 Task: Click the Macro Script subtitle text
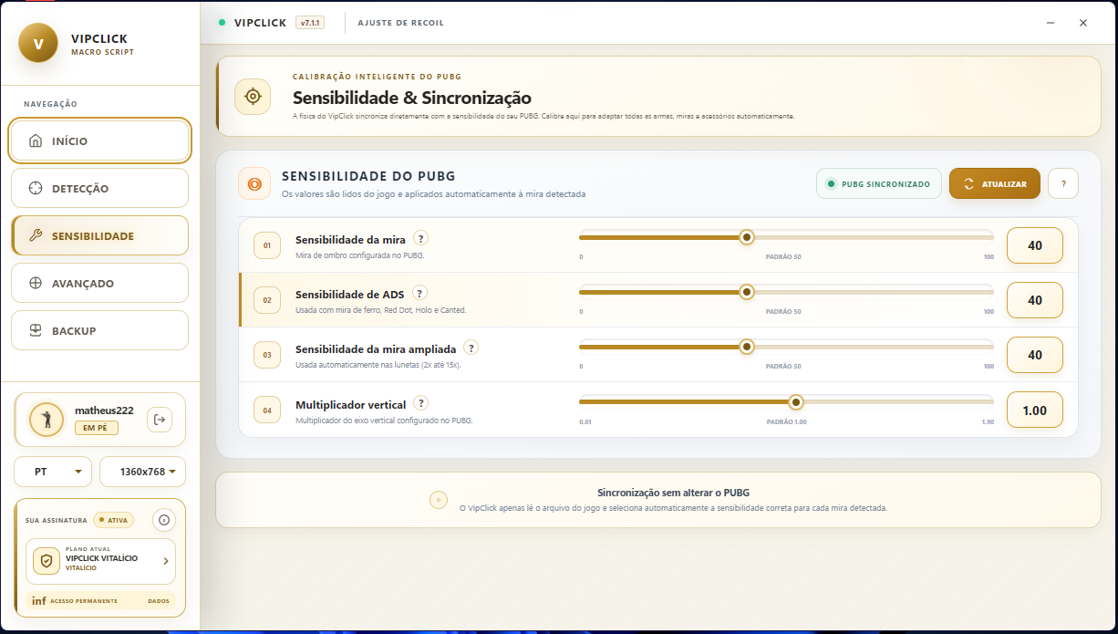click(102, 52)
